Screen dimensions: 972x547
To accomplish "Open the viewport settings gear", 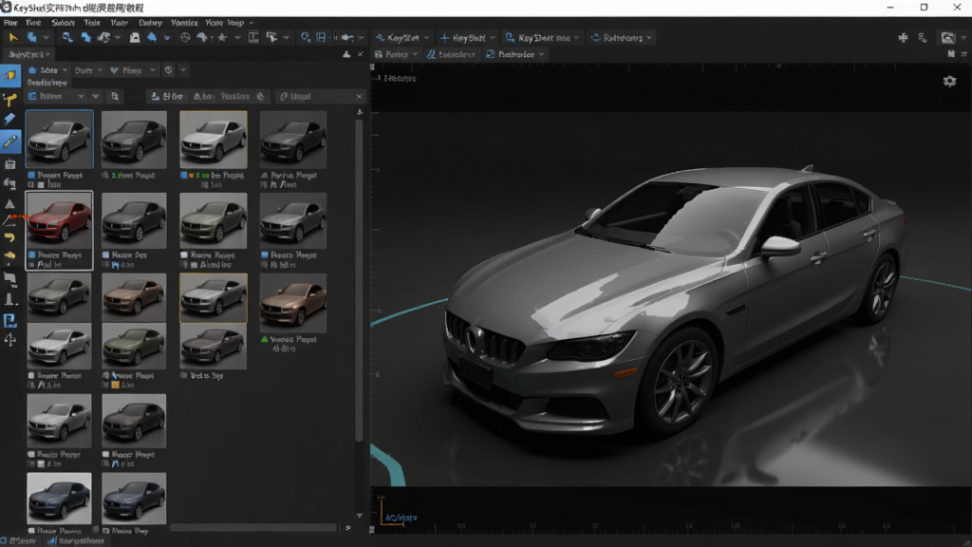I will (x=949, y=82).
